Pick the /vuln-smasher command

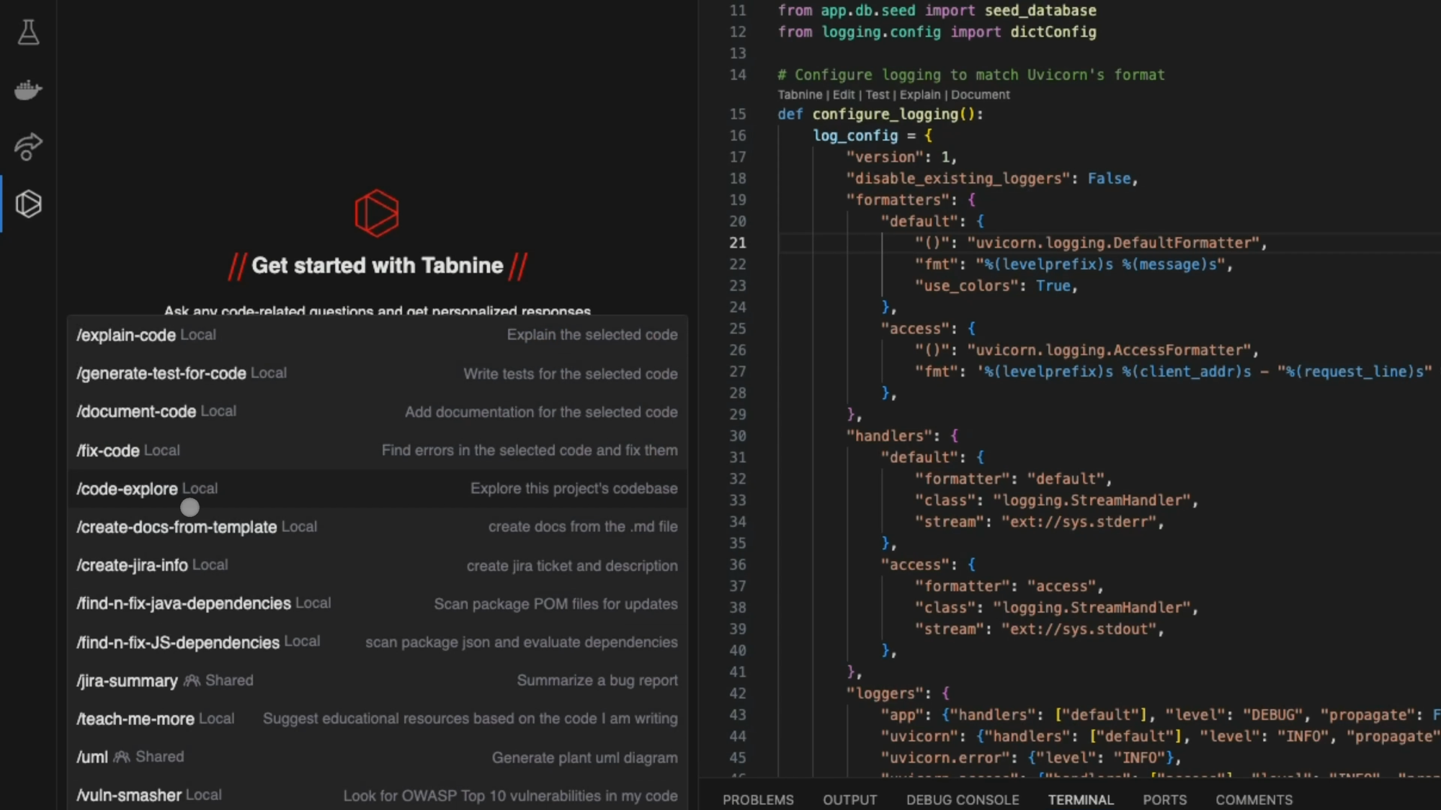coord(129,796)
